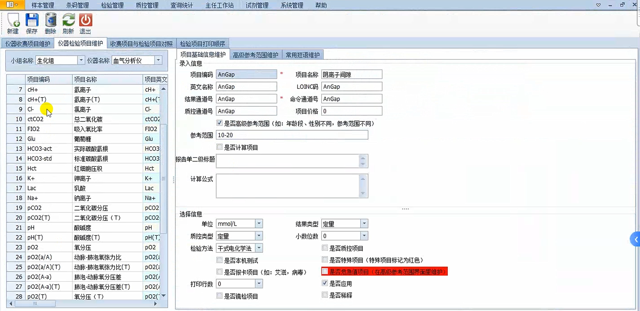Open the application menu icon at top-left
Screen dimensions: 640x311
pyautogui.click(x=12, y=5)
